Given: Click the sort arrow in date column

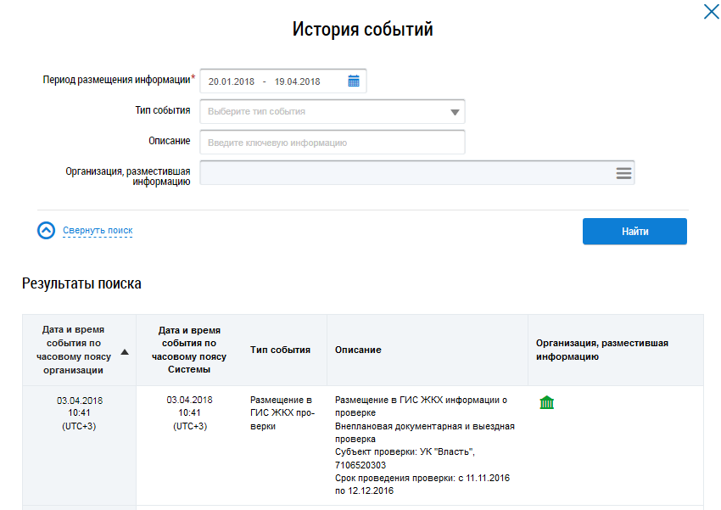Looking at the screenshot, I should coord(125,351).
